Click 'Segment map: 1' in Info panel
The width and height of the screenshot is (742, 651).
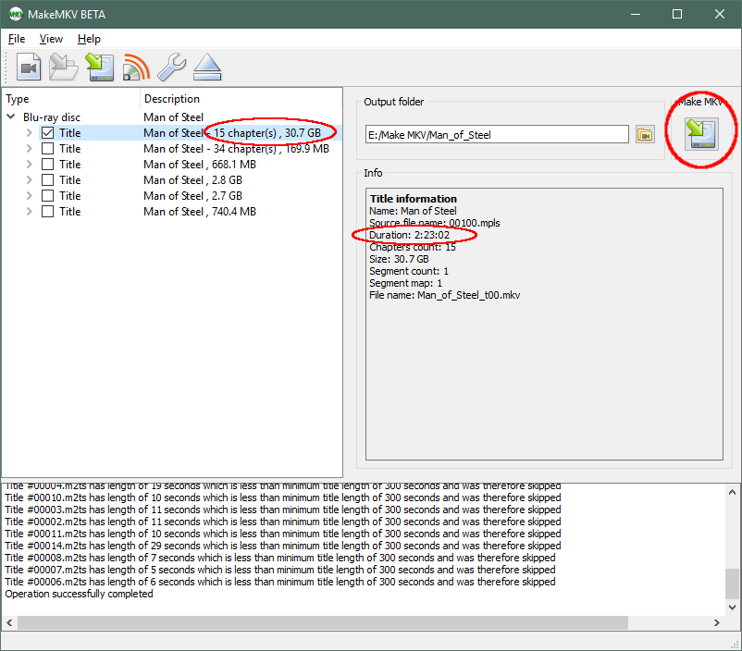pyautogui.click(x=405, y=283)
